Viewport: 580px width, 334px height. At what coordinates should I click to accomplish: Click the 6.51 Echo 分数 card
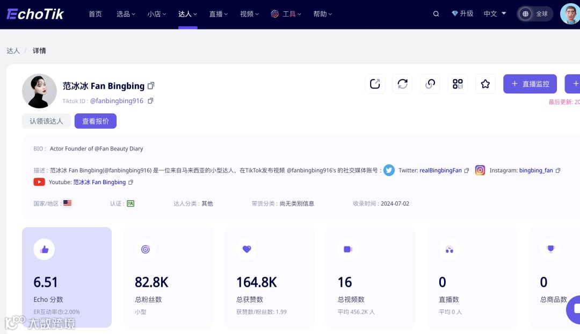point(67,277)
